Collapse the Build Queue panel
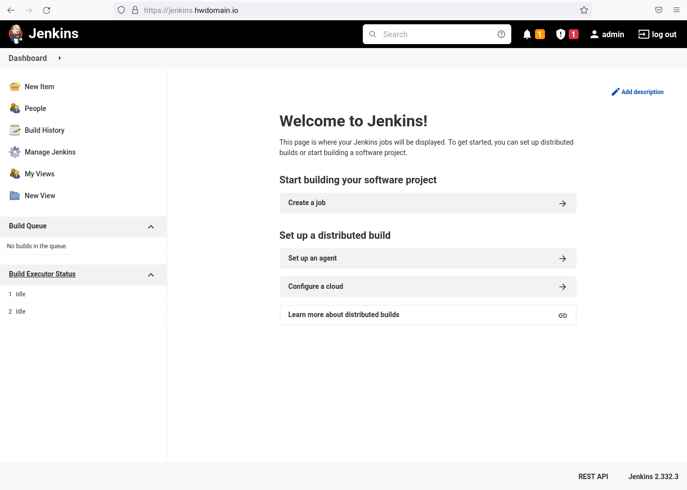This screenshot has height=490, width=687. click(x=151, y=227)
